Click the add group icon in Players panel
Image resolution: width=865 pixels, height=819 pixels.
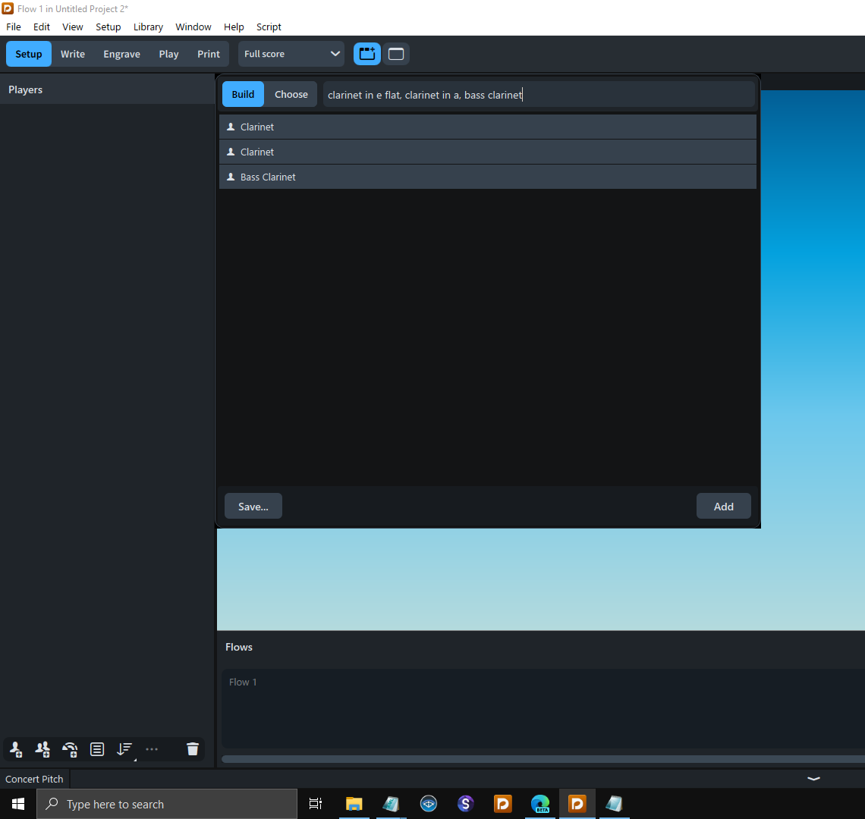97,749
